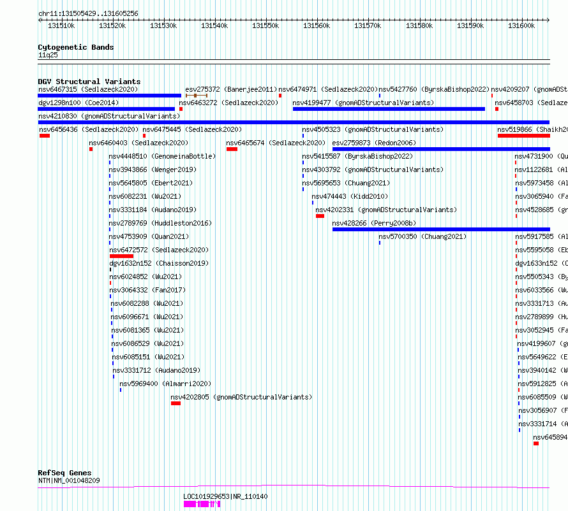
Task: Open nsv428266 (Perry2008b) label
Action: (x=374, y=223)
